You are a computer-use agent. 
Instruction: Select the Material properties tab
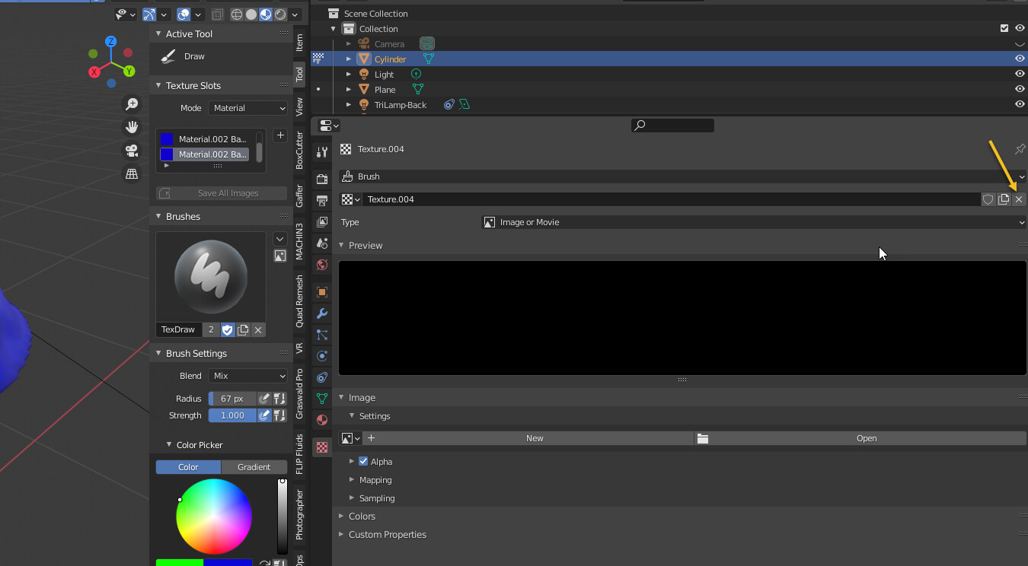pos(321,418)
